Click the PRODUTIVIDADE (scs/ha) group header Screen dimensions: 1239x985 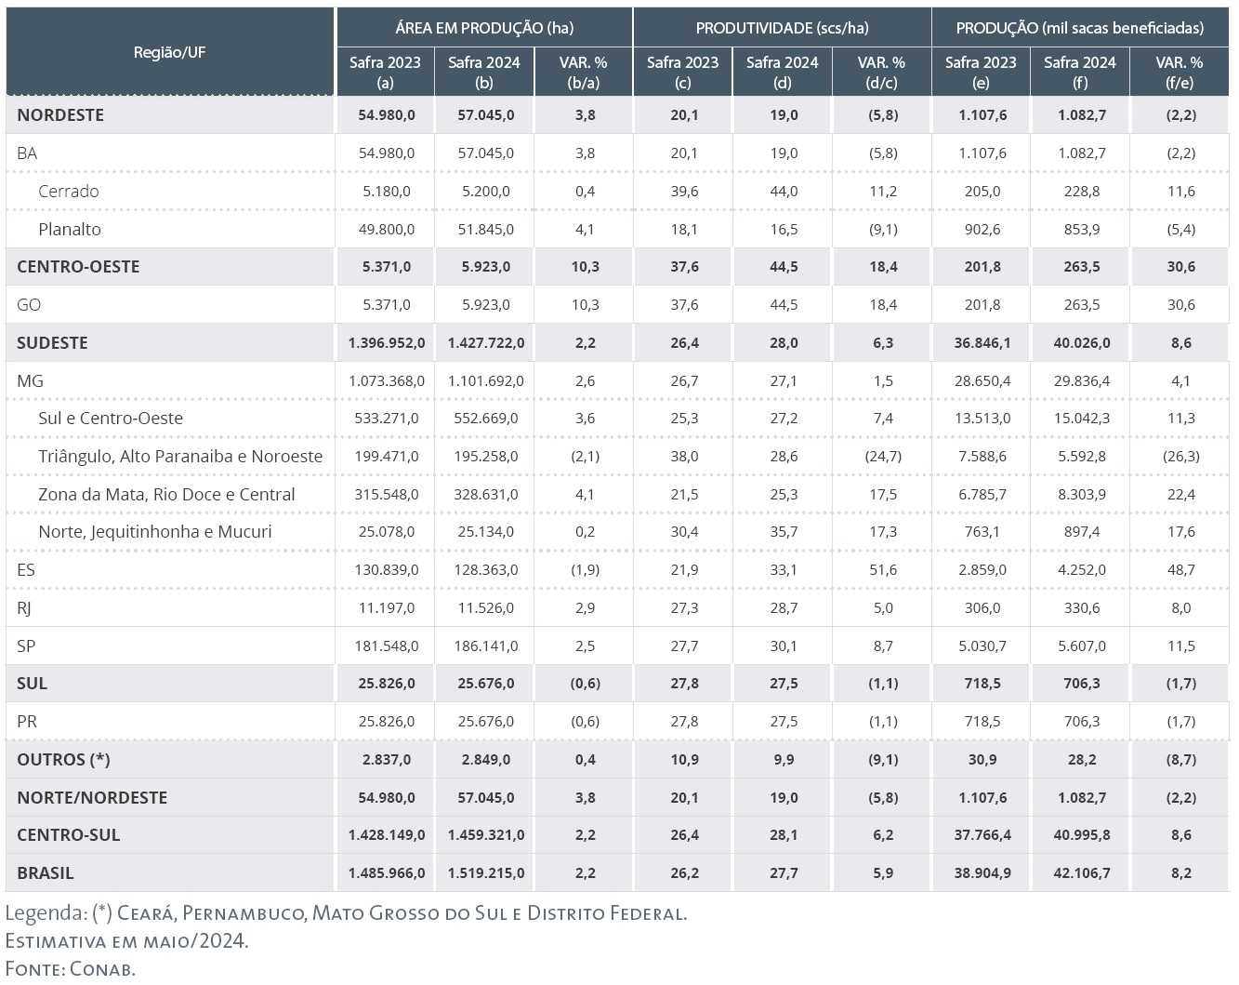point(782,28)
